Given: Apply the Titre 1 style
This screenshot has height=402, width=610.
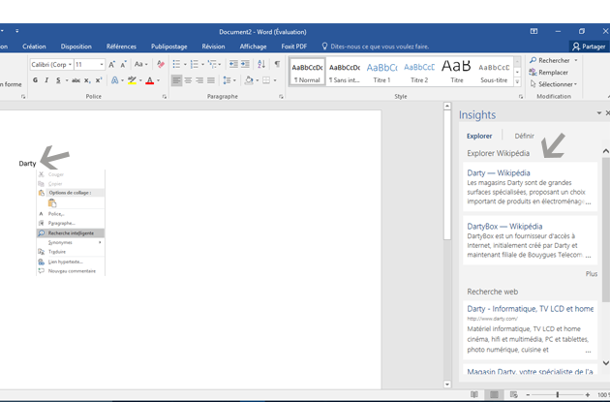Looking at the screenshot, I should point(381,72).
